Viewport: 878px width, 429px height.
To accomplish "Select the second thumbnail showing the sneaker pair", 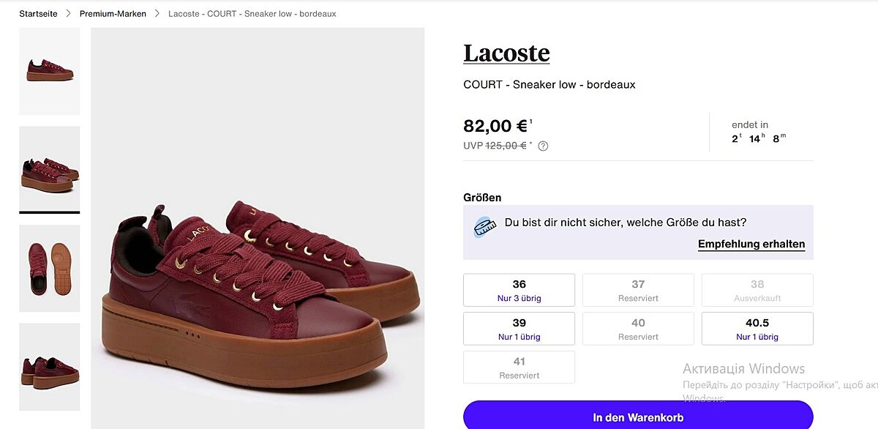I will click(50, 169).
